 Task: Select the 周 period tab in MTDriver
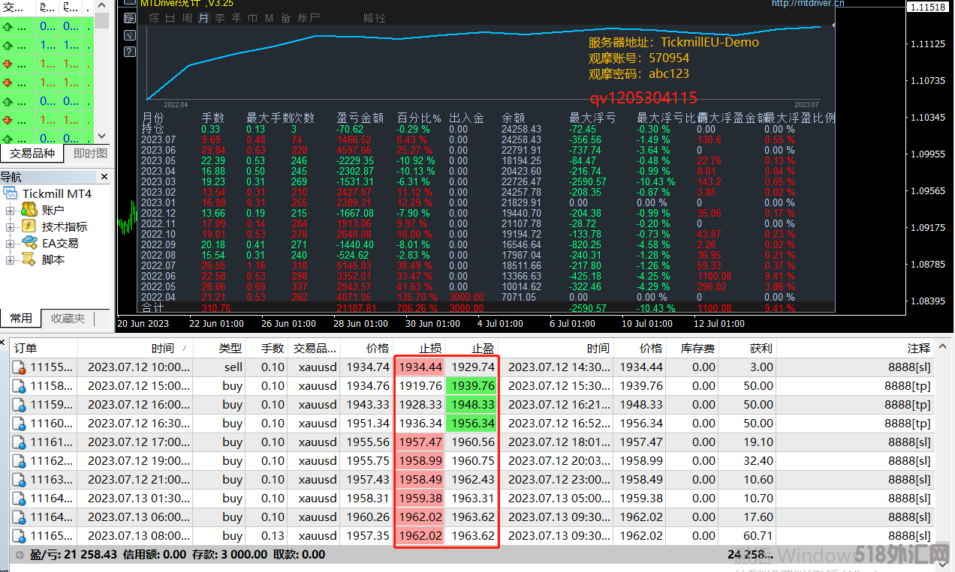(x=187, y=18)
